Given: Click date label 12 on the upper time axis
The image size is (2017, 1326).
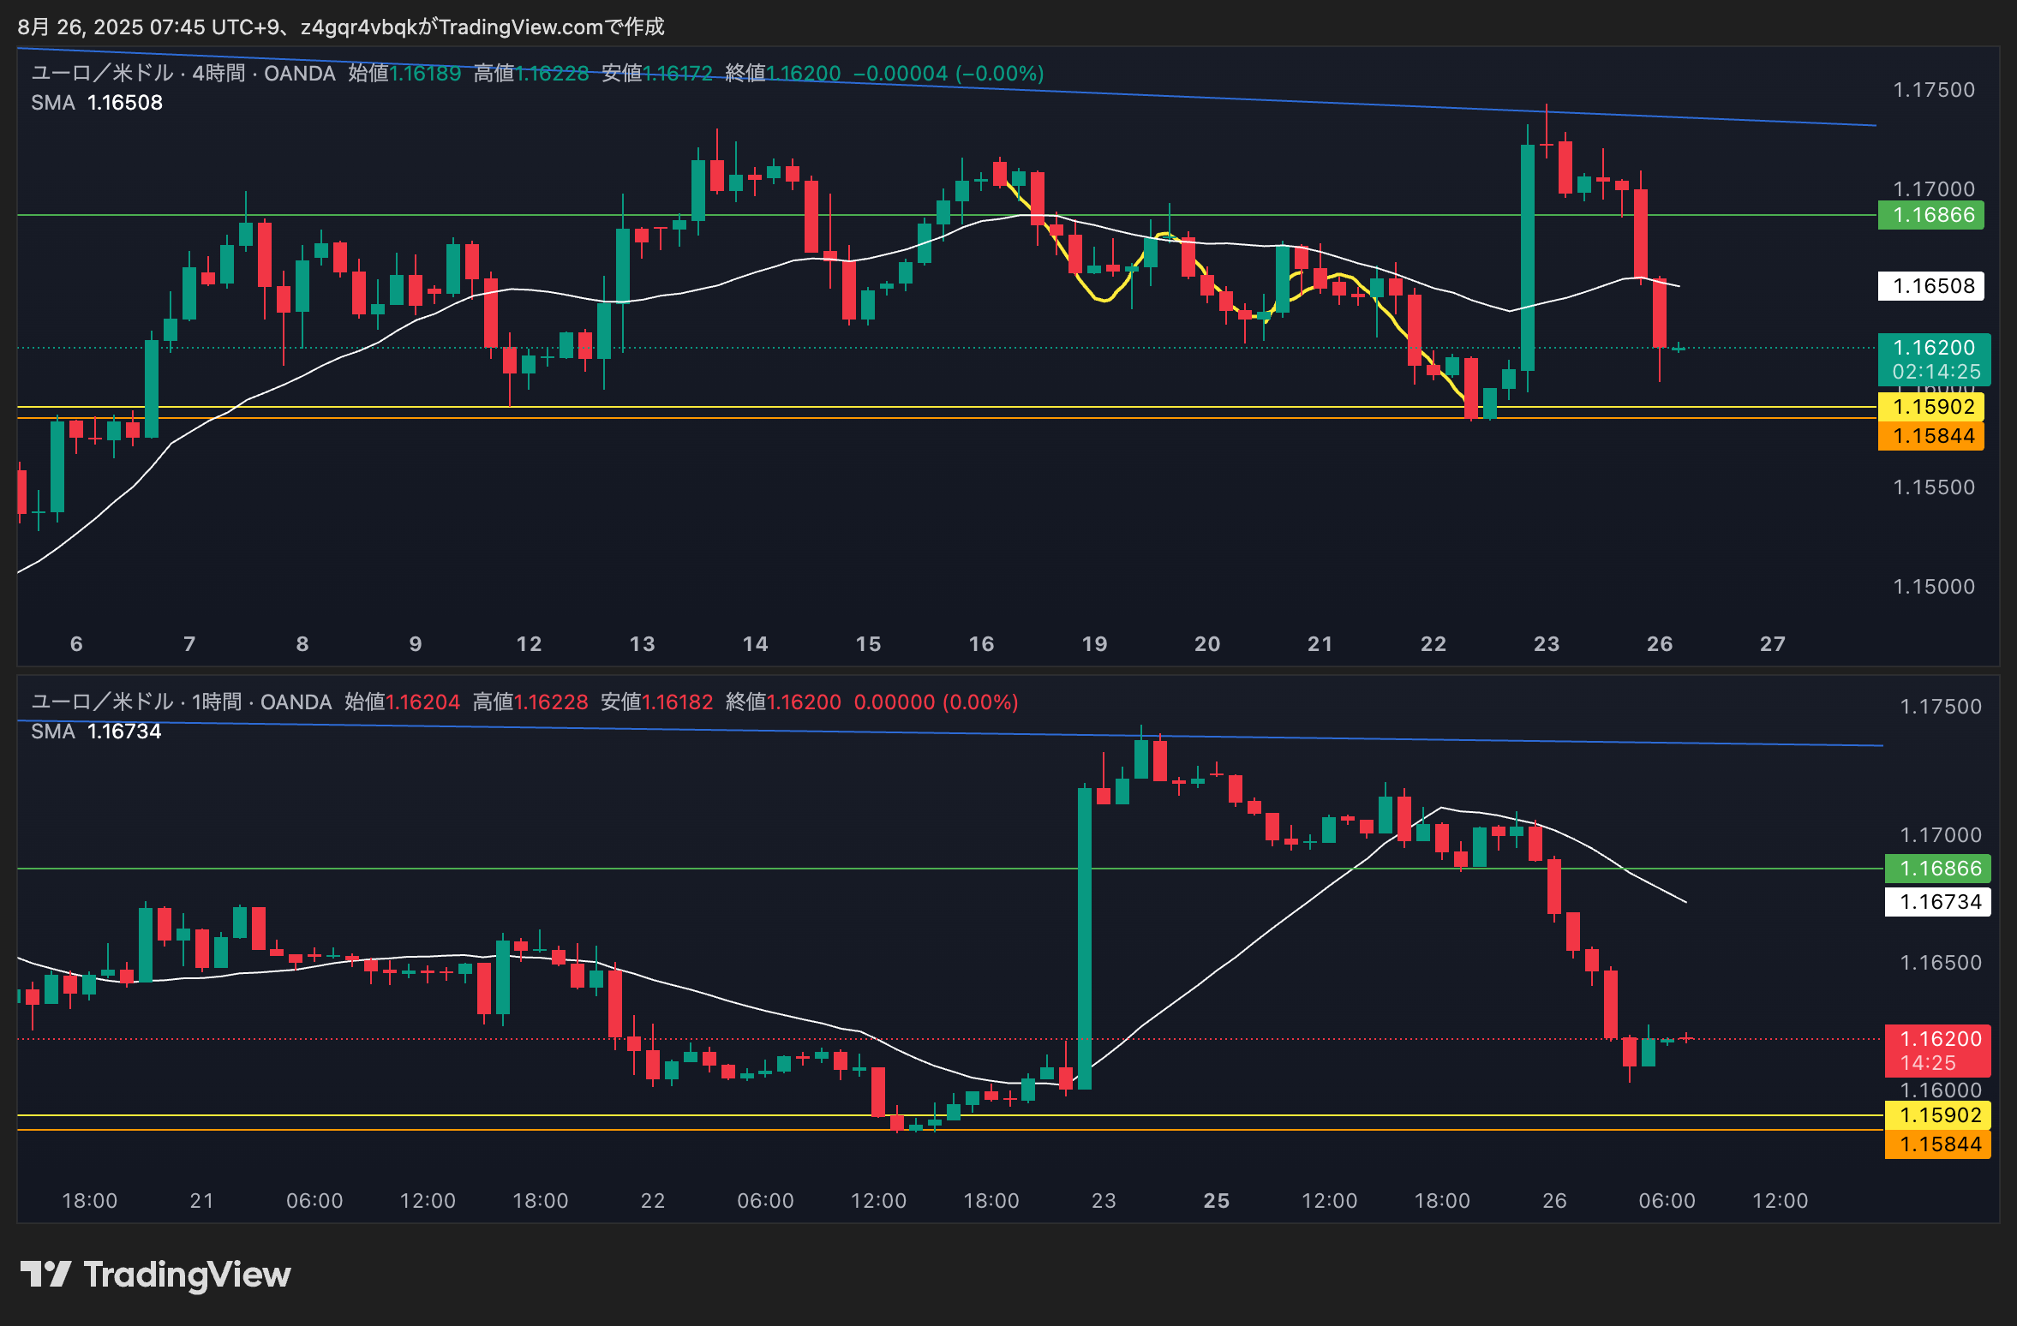Looking at the screenshot, I should tap(529, 644).
